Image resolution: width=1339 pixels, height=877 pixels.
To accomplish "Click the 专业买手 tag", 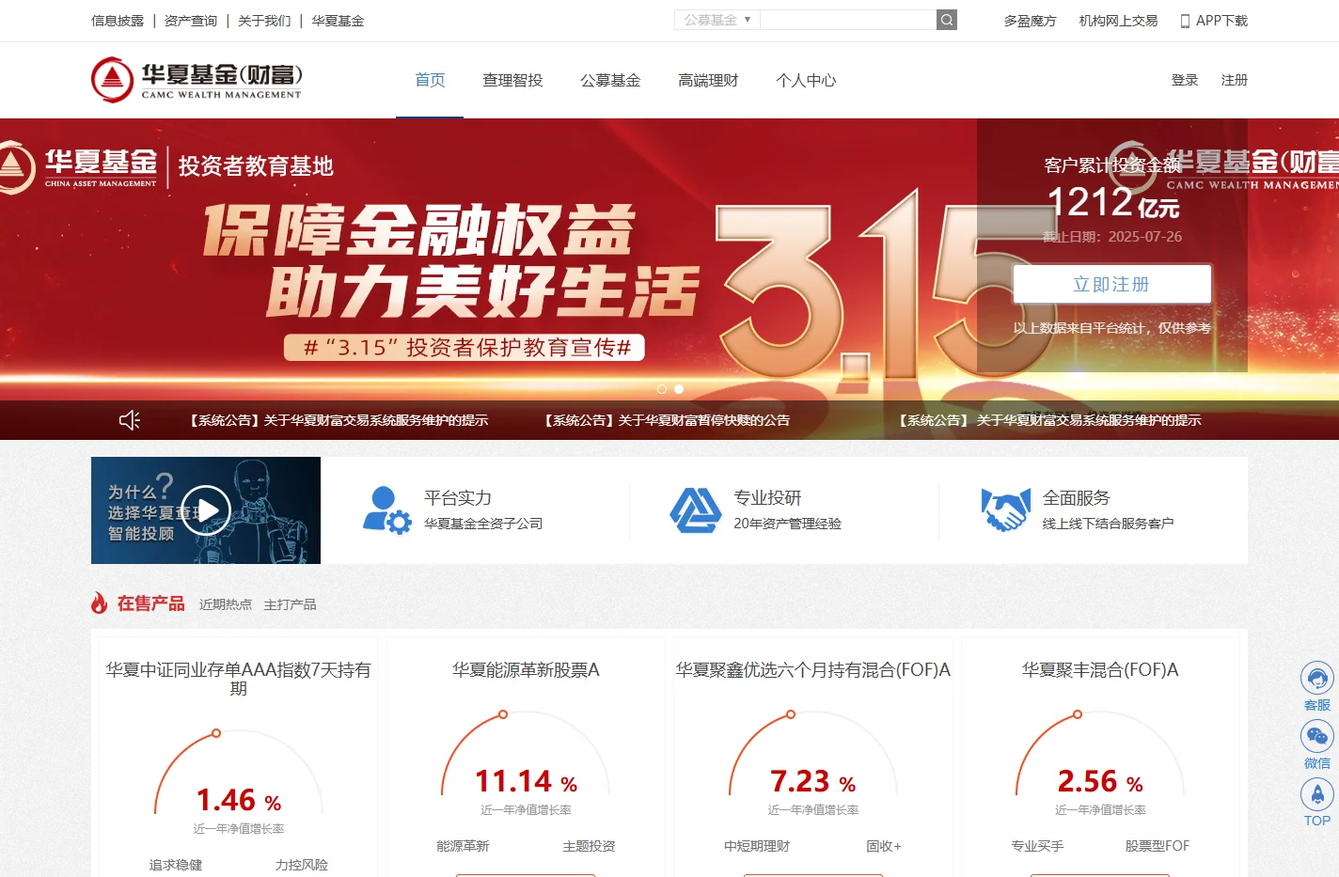I will pos(1037,846).
